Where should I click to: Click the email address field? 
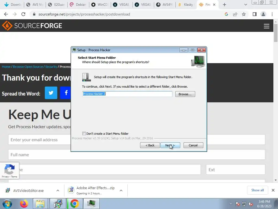coord(40,140)
